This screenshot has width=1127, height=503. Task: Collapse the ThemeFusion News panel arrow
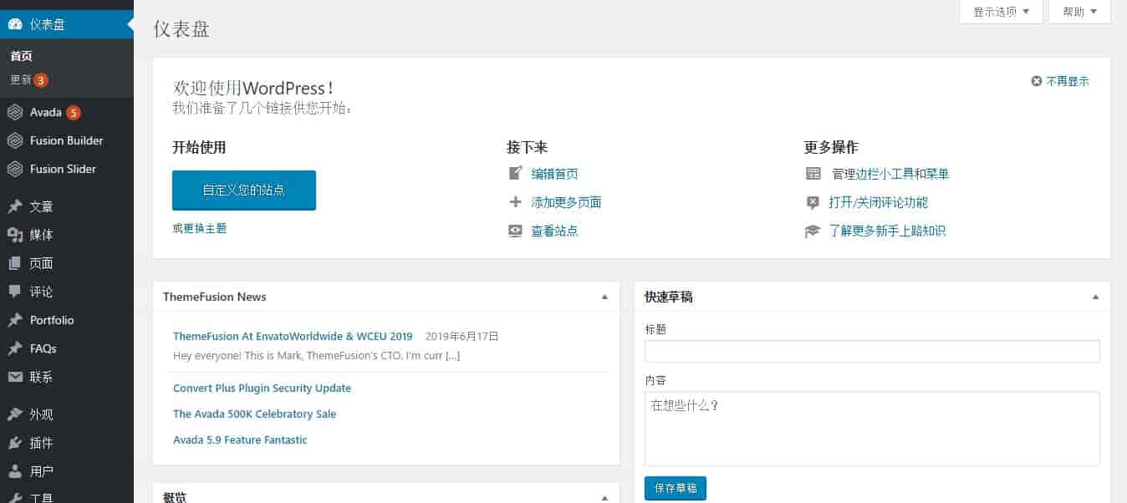[604, 297]
